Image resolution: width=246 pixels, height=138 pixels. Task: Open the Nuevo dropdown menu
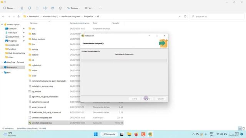tap(9, 8)
